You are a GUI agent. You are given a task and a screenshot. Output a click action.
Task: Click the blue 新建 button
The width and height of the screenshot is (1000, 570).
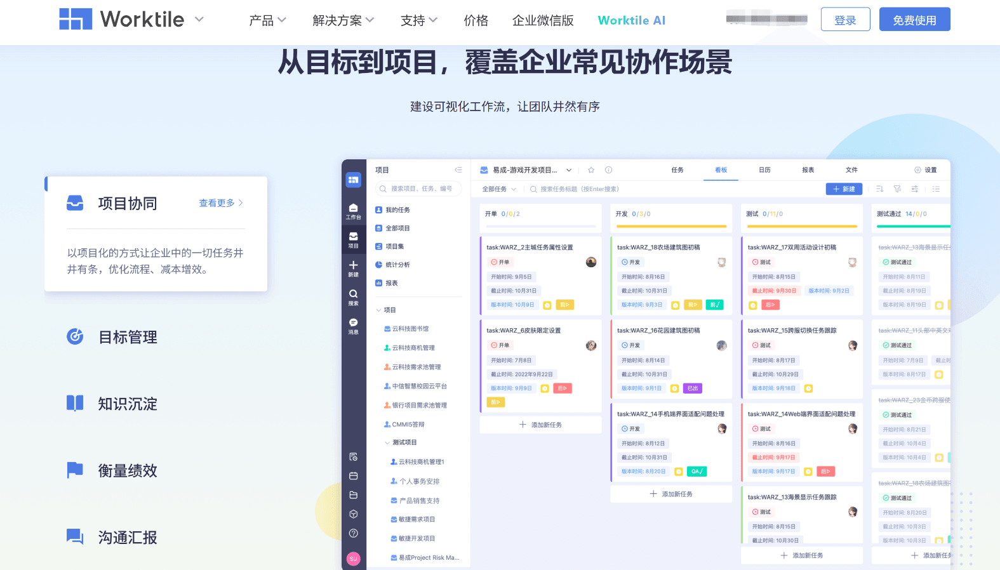click(844, 189)
